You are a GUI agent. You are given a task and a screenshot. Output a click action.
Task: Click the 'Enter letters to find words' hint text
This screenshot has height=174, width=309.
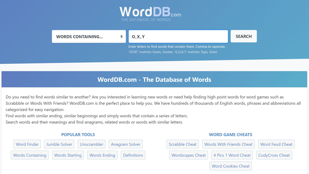(x=177, y=47)
